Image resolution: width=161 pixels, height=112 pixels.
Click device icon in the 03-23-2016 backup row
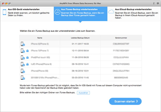(x=23, y=78)
